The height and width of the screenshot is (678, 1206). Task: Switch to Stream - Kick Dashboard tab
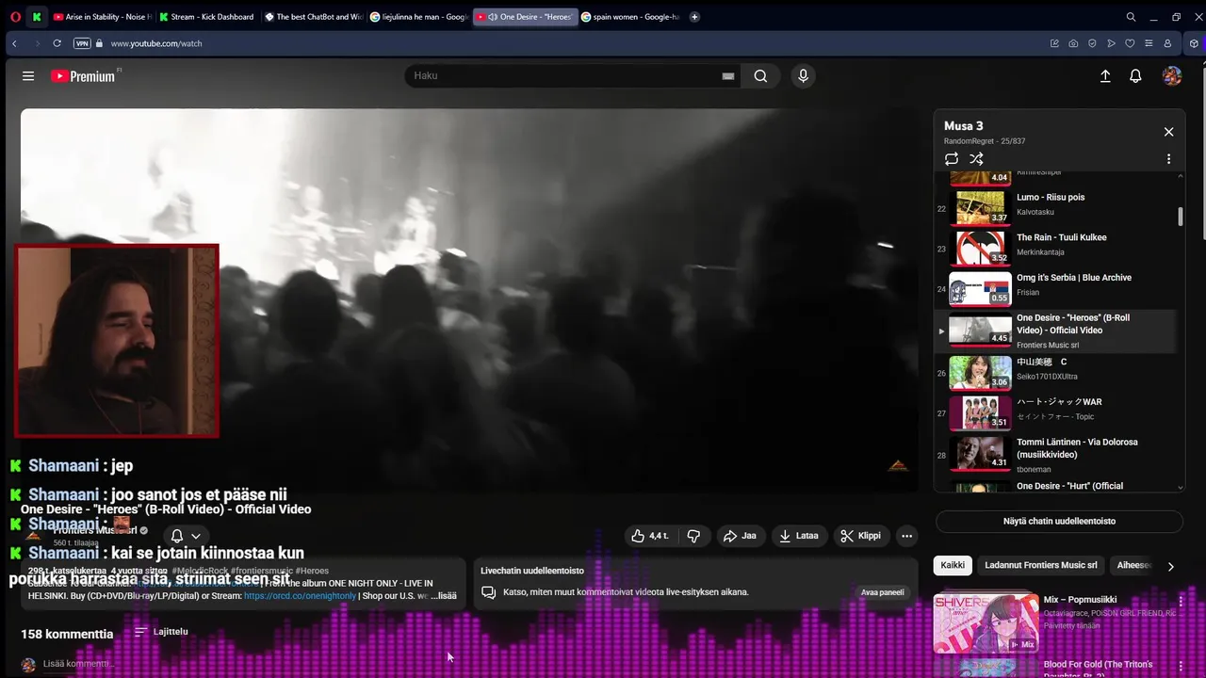coord(206,17)
